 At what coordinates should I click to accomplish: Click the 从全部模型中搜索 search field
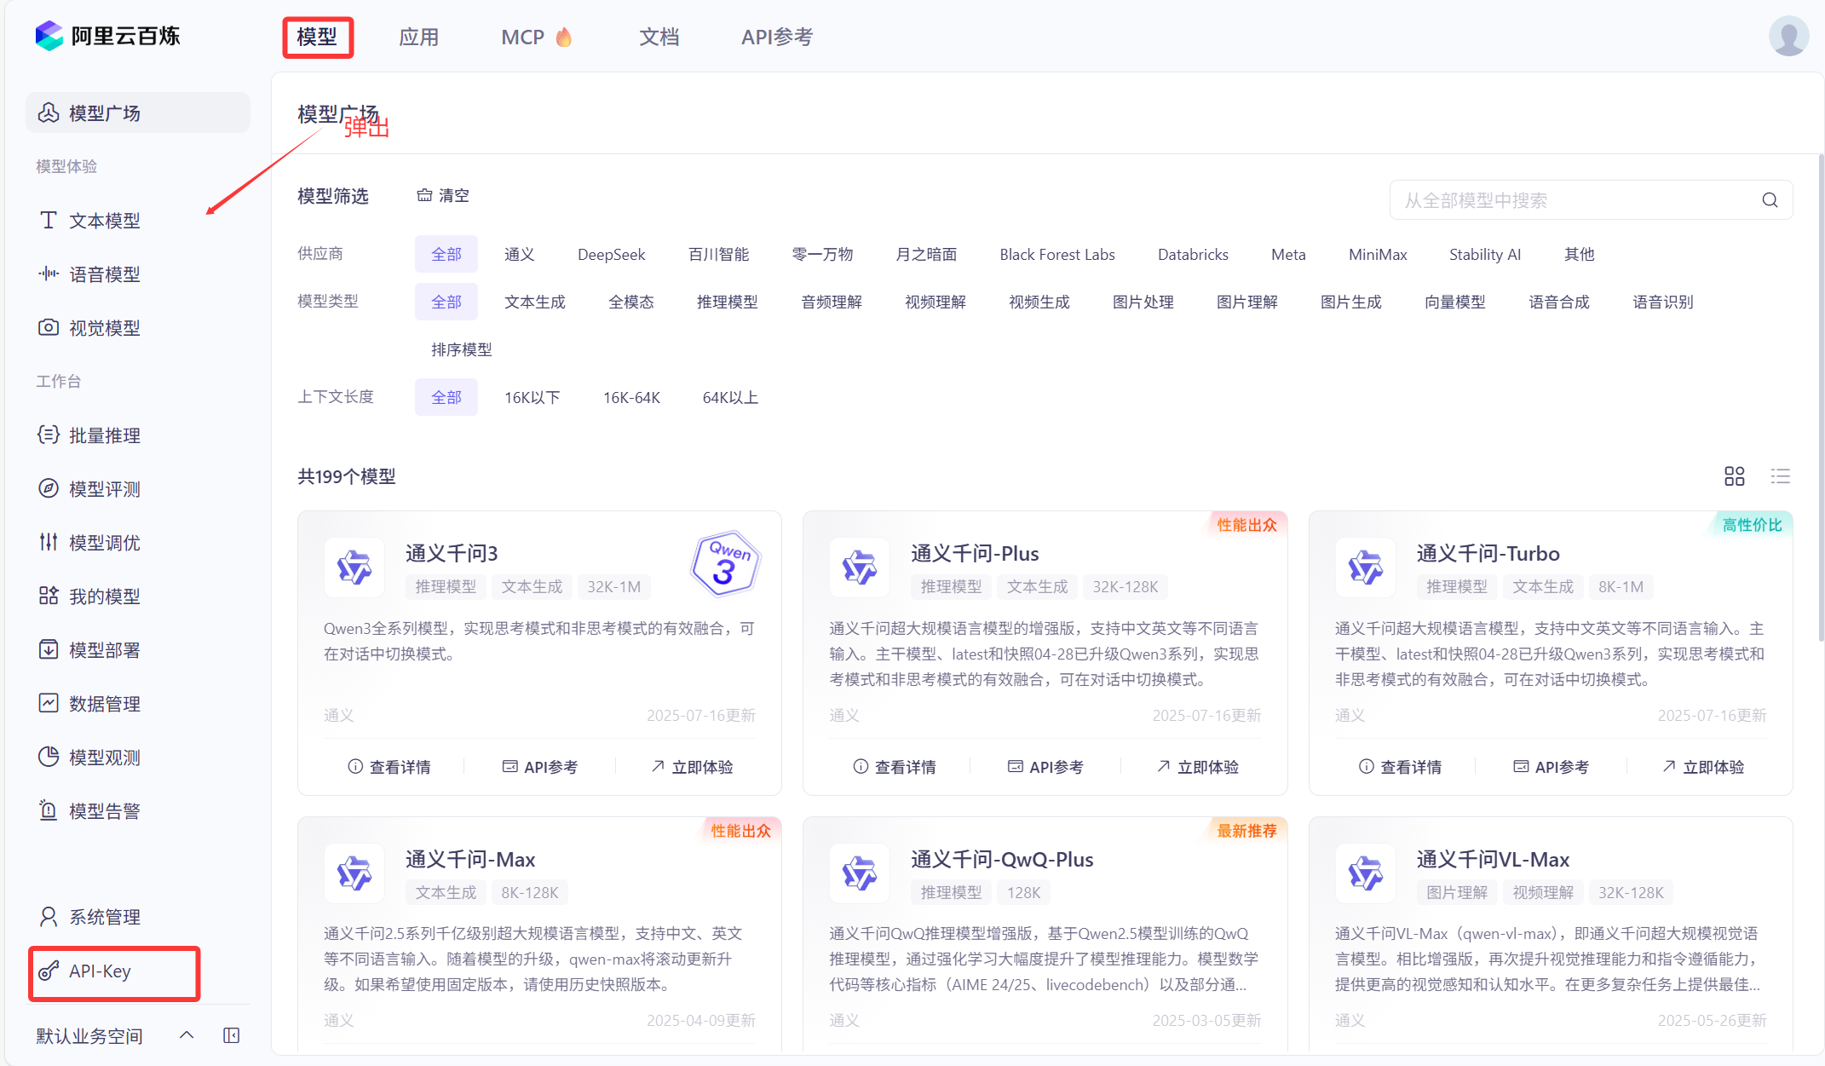(x=1591, y=200)
